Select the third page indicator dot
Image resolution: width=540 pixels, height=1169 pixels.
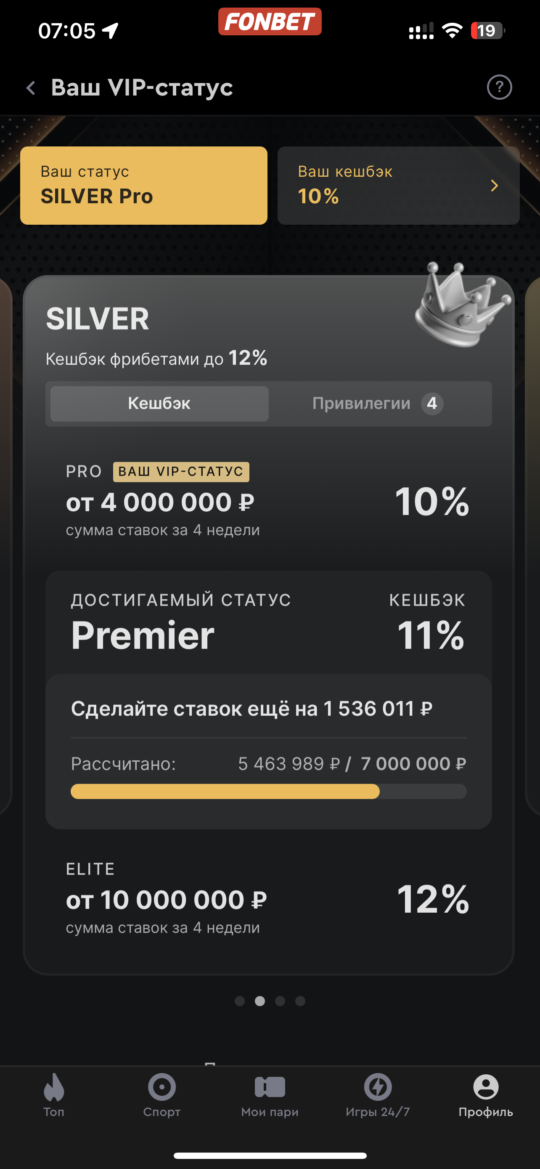(x=280, y=1001)
